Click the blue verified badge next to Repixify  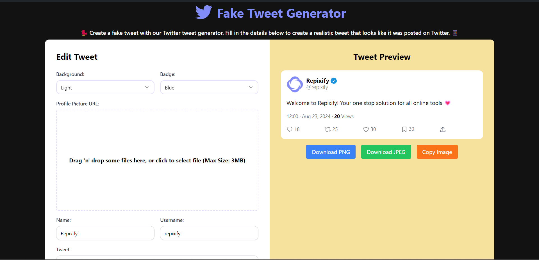coord(334,80)
